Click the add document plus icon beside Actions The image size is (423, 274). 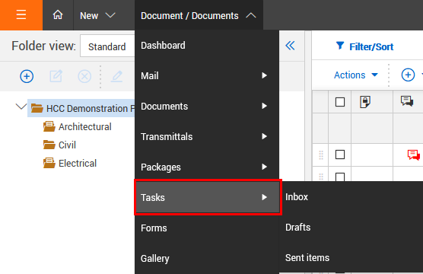[x=408, y=75]
